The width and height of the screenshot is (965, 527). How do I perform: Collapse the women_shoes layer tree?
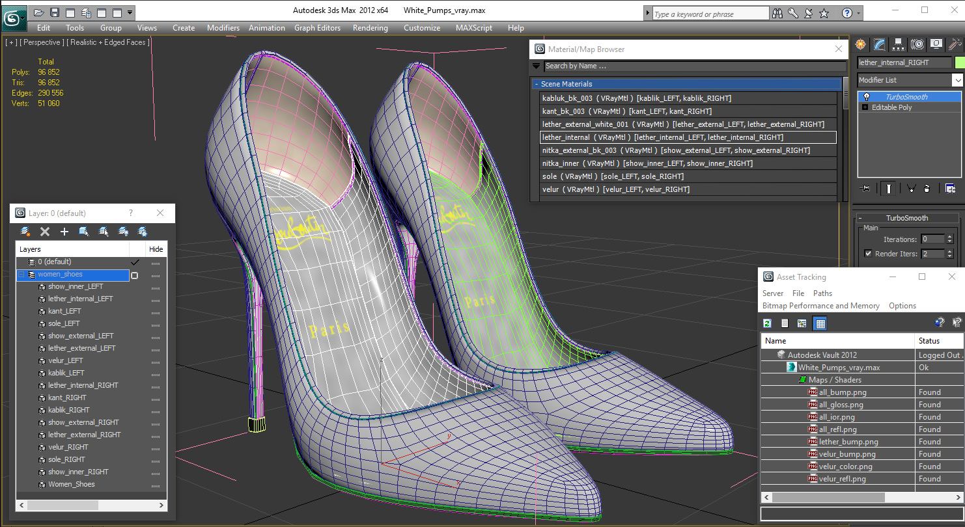click(x=21, y=275)
